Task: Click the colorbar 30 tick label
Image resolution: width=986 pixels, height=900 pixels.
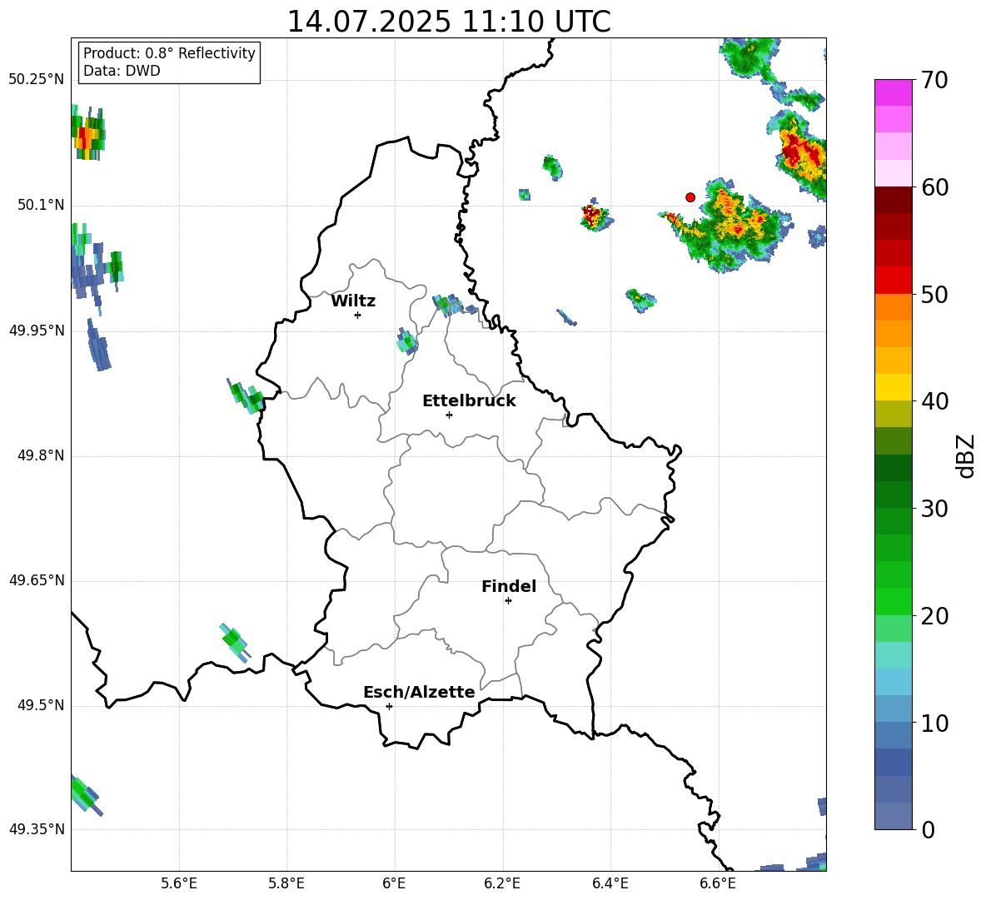Action: (x=934, y=509)
